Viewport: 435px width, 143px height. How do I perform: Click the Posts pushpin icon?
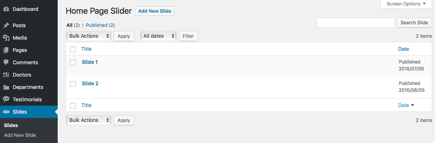click(x=6, y=25)
